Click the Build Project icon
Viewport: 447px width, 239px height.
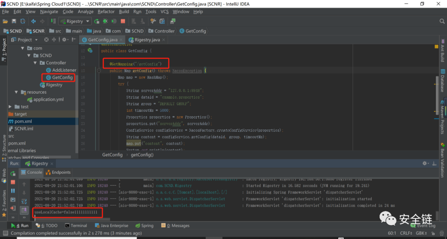53,21
